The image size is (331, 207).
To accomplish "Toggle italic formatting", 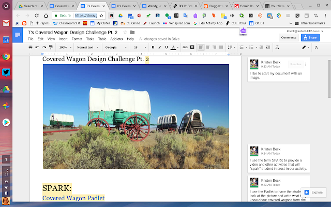I will [x=160, y=47].
